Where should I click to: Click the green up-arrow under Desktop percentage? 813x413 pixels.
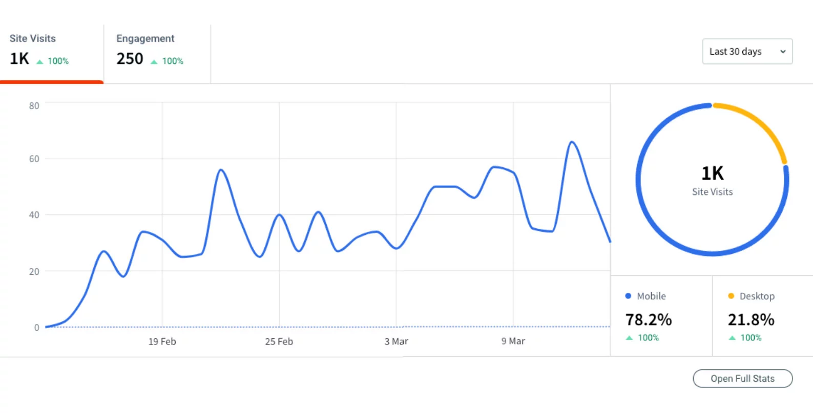(x=731, y=338)
